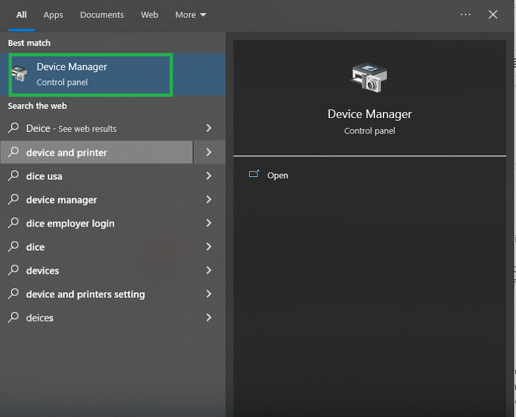
Task: Expand the chevron for 'device manager'
Action: click(x=209, y=200)
